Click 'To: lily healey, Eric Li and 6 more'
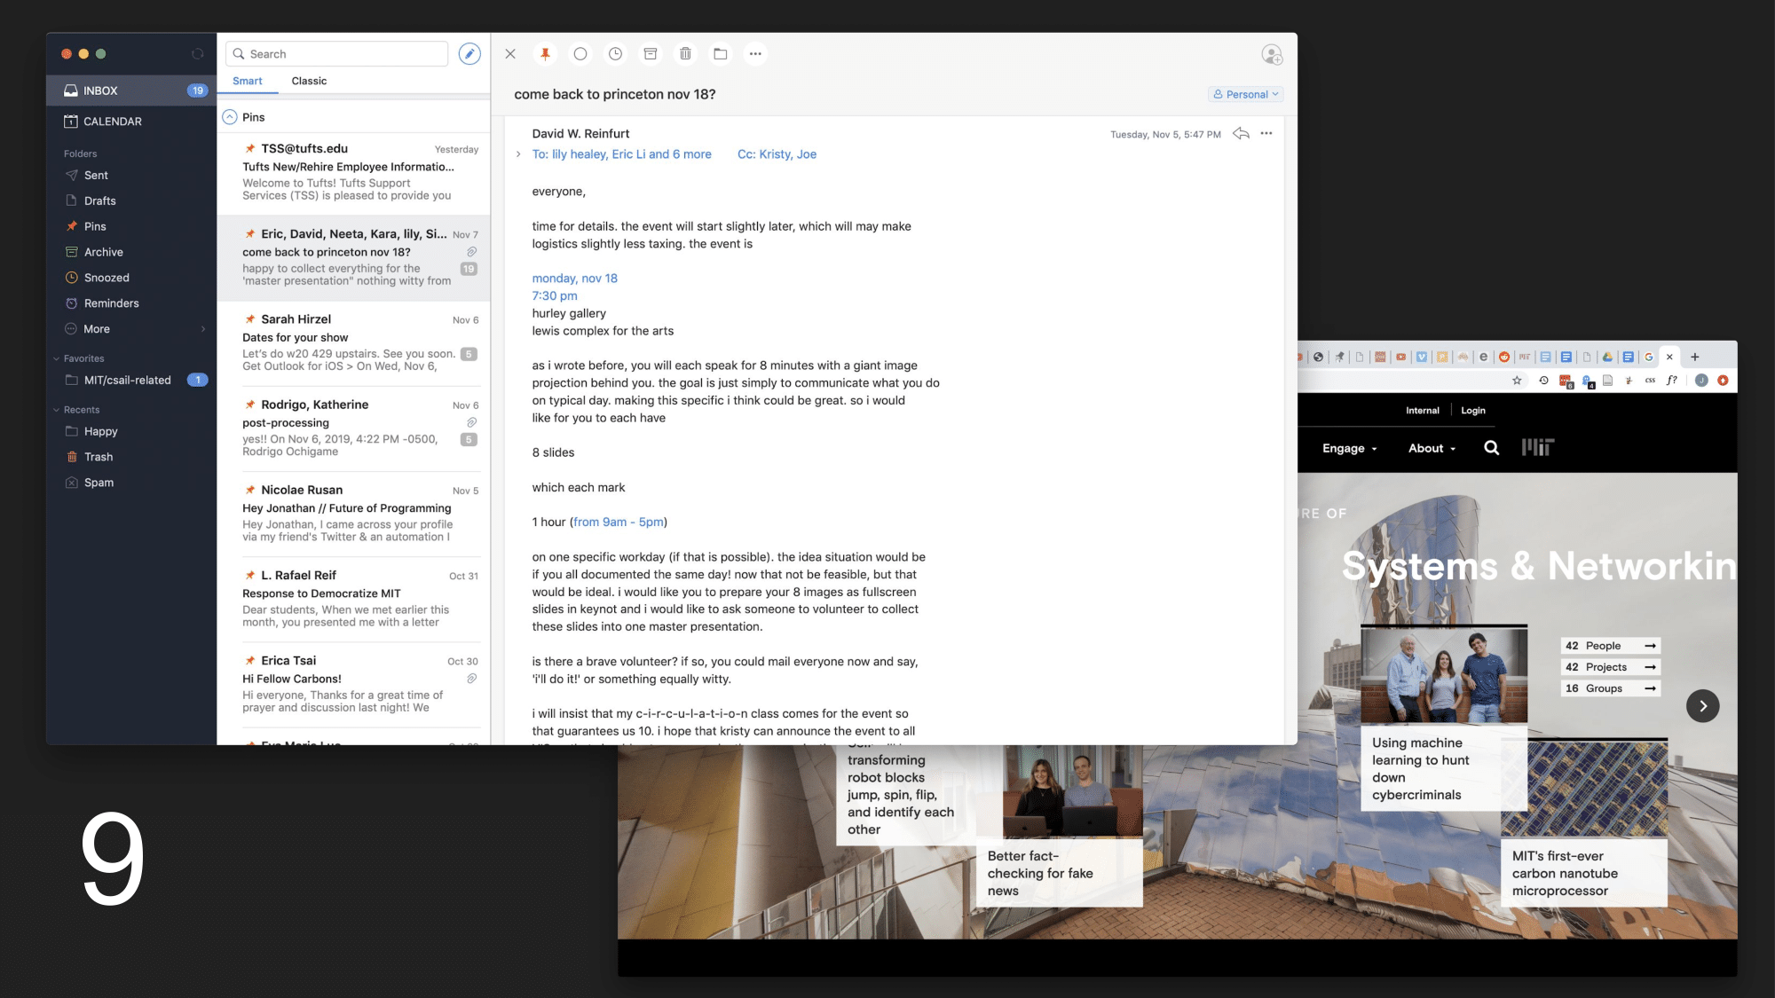The height and width of the screenshot is (998, 1775). (x=621, y=154)
